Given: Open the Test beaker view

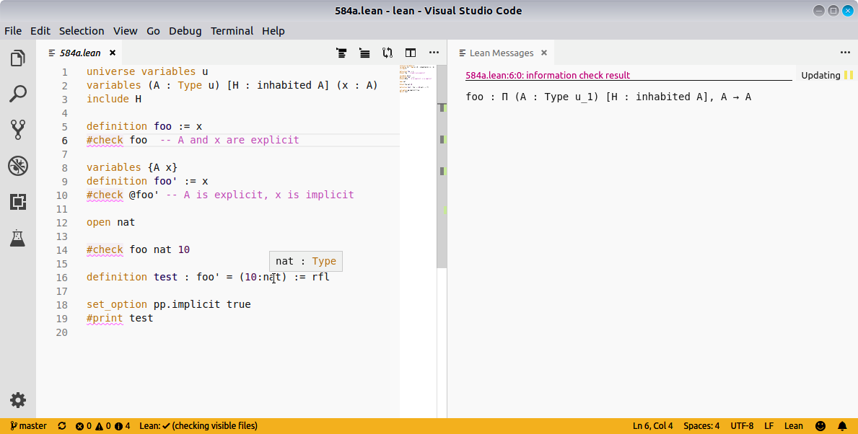Looking at the screenshot, I should [x=18, y=238].
